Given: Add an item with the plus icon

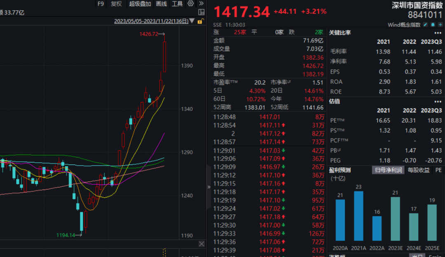Looking at the screenshot, I should pos(440,24).
